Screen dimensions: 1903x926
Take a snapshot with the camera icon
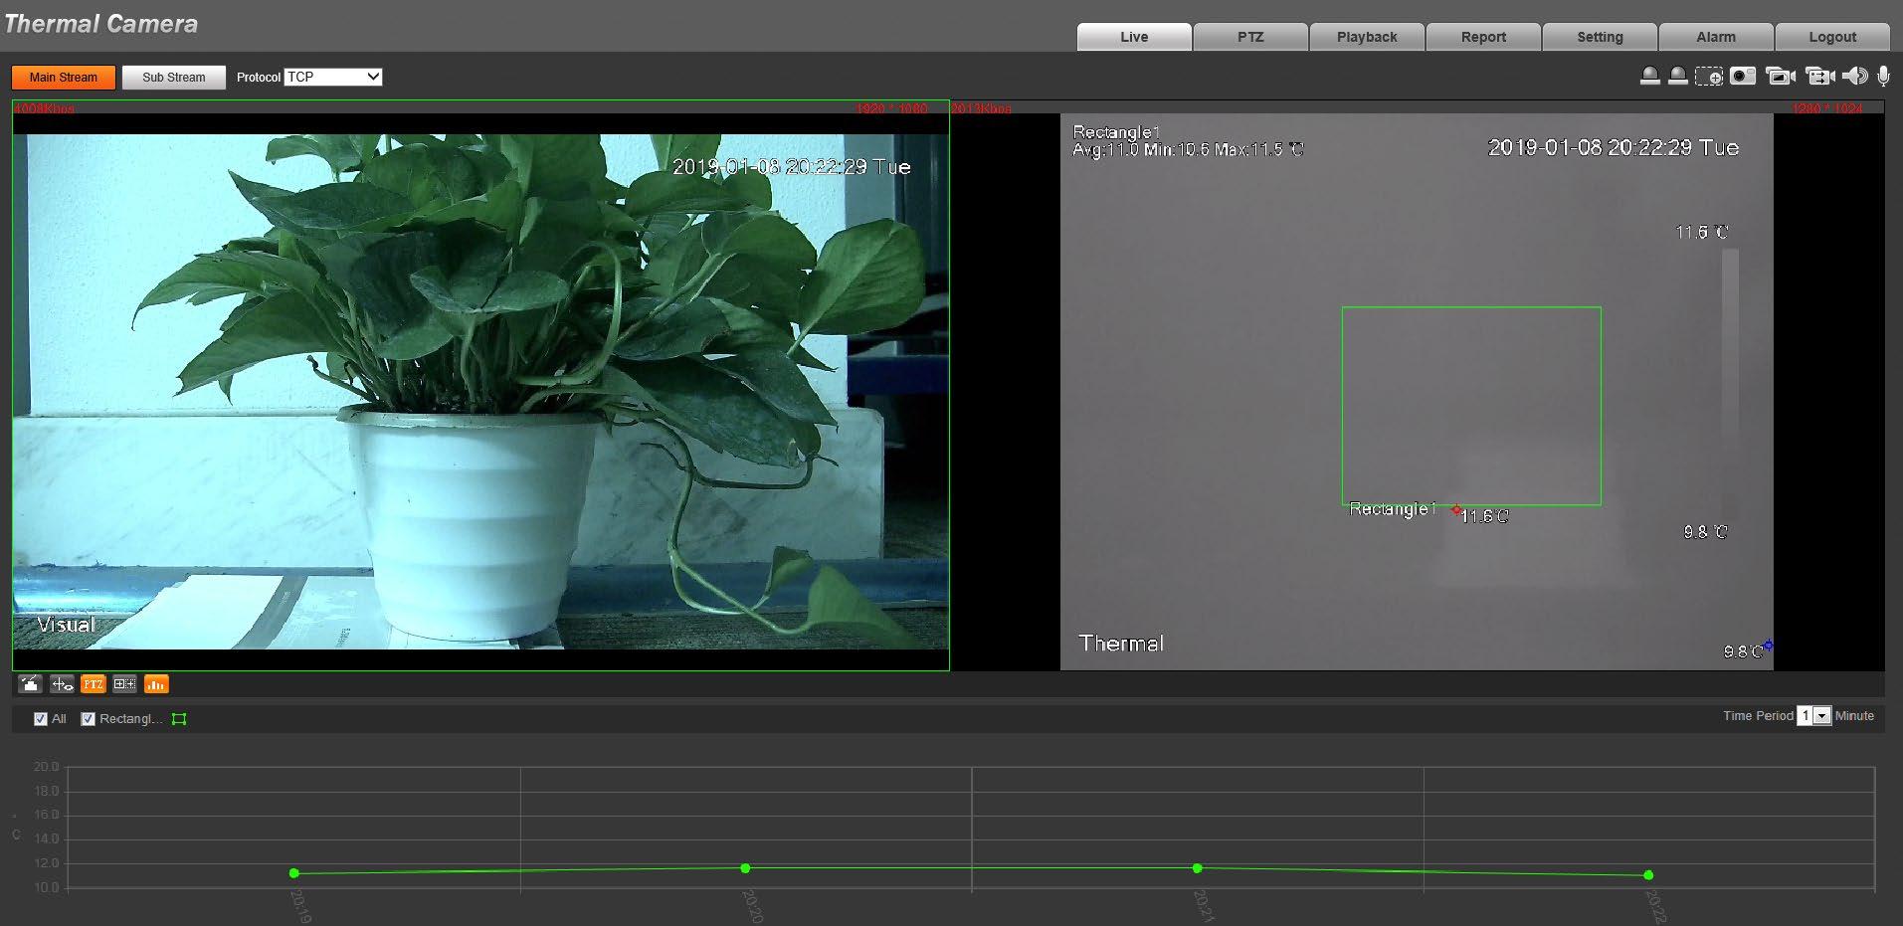1743,77
